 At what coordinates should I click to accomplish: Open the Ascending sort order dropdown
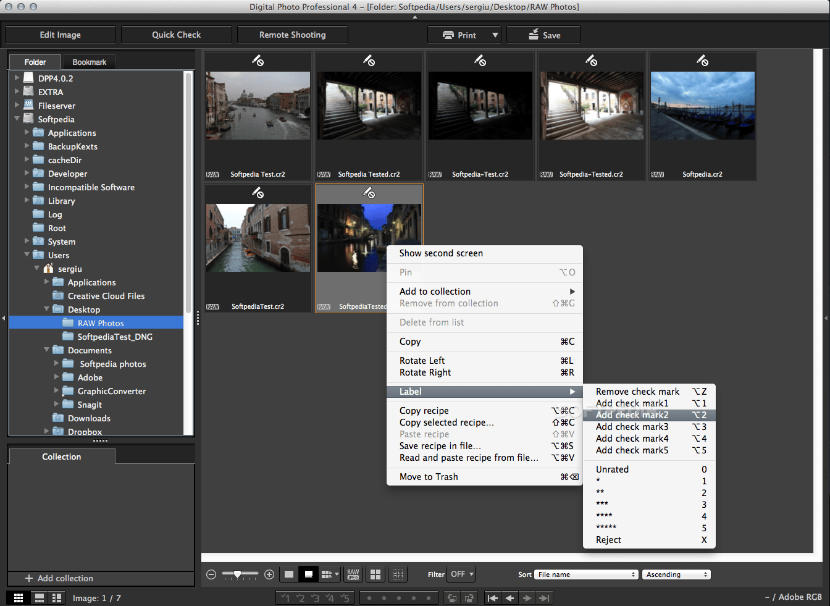[x=676, y=574]
